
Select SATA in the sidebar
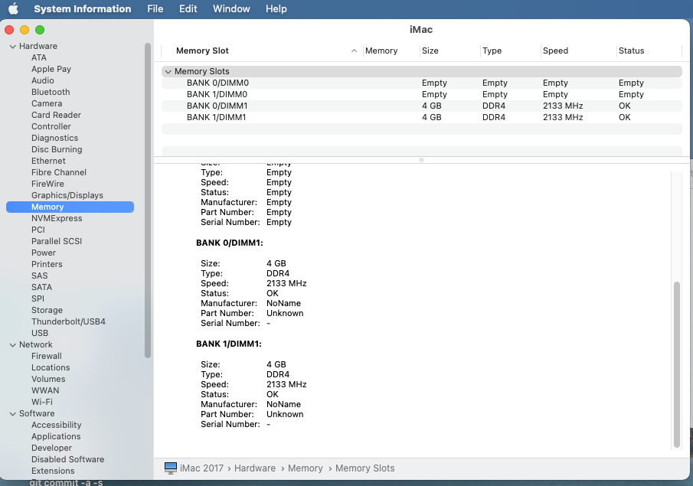click(42, 288)
